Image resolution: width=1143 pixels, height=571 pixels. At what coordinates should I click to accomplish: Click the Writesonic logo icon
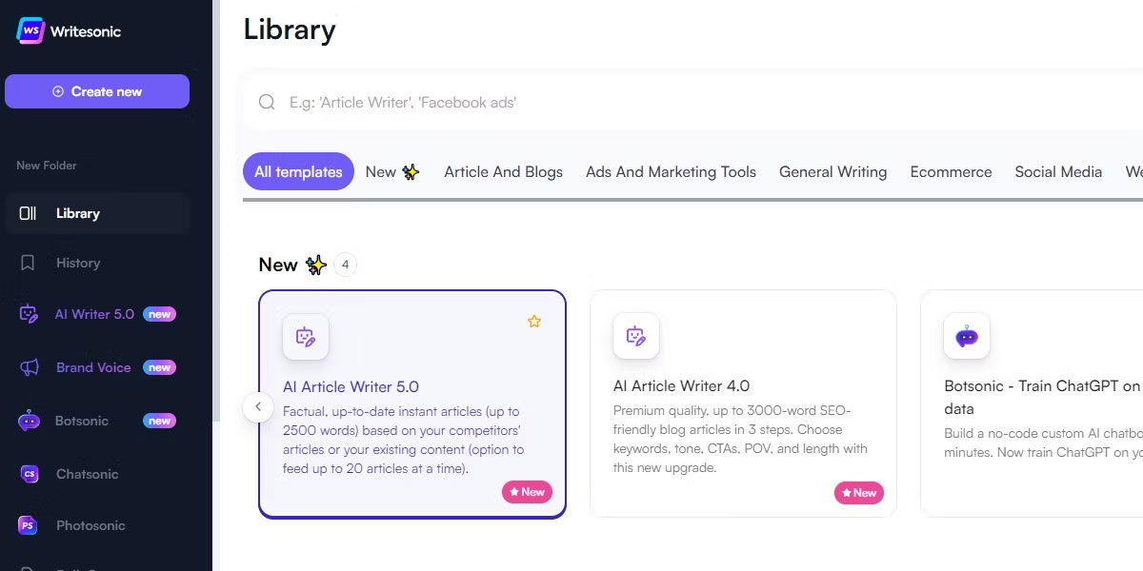tap(31, 30)
